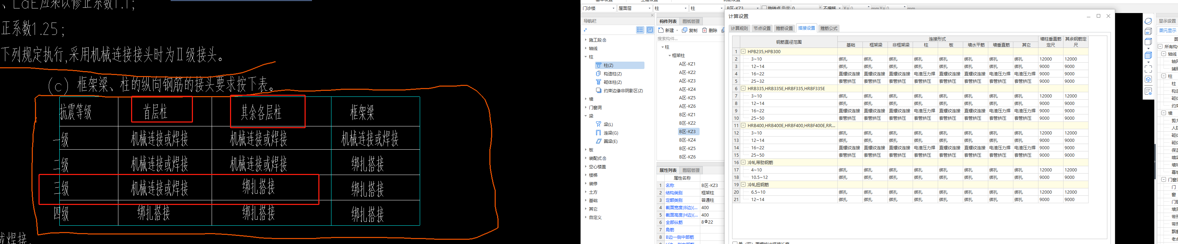Viewport: 1178px width, 244px height.
Task: Click 结构类别 property link
Action: pyautogui.click(x=673, y=193)
